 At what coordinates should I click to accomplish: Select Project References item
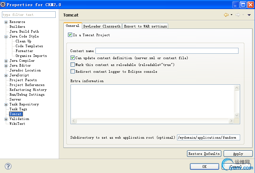coord(27,85)
